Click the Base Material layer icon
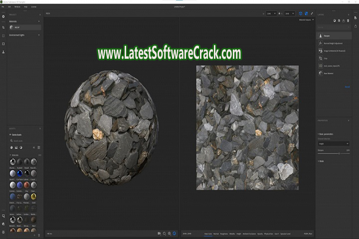359x239 pixels. tap(320, 73)
